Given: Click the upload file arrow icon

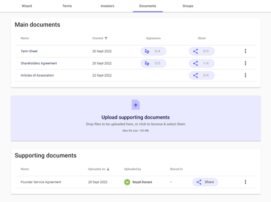Looking at the screenshot, I should (x=136, y=104).
